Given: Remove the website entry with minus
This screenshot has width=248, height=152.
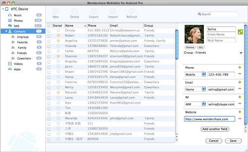Looking at the screenshot, I should click(x=240, y=118).
